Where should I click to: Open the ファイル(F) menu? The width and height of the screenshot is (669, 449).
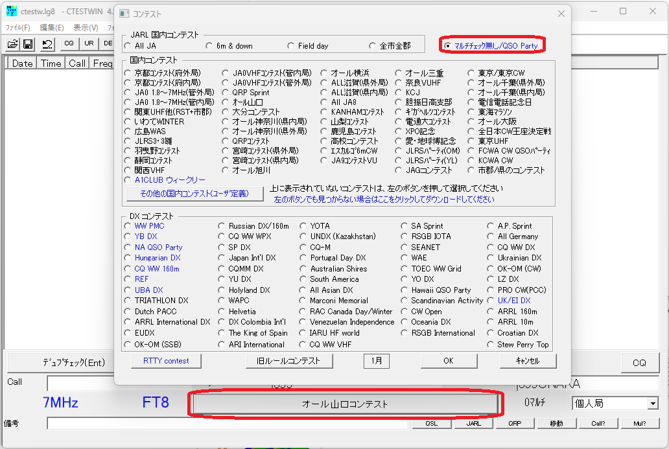pyautogui.click(x=18, y=28)
